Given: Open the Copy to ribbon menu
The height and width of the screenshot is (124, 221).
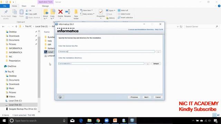Looking at the screenshot, I should [x=52, y=14].
